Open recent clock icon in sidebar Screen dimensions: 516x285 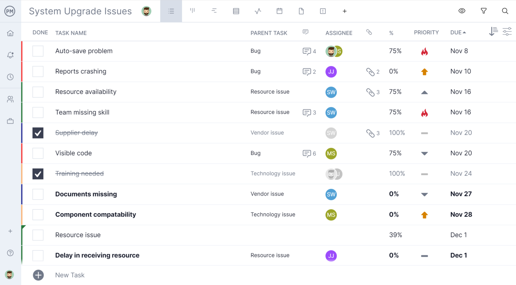pos(10,77)
